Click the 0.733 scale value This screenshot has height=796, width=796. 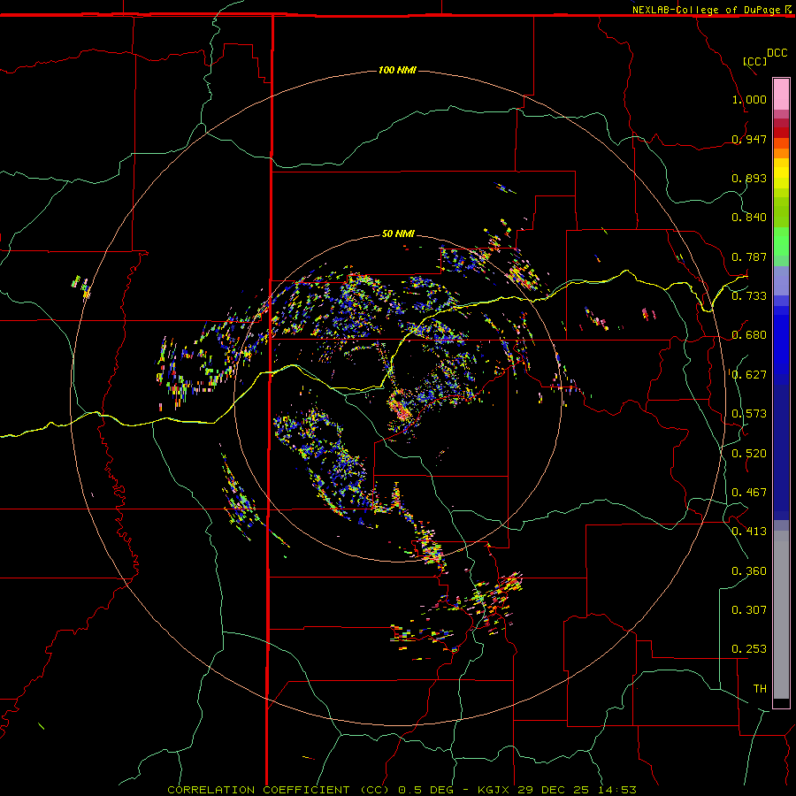[x=749, y=296]
